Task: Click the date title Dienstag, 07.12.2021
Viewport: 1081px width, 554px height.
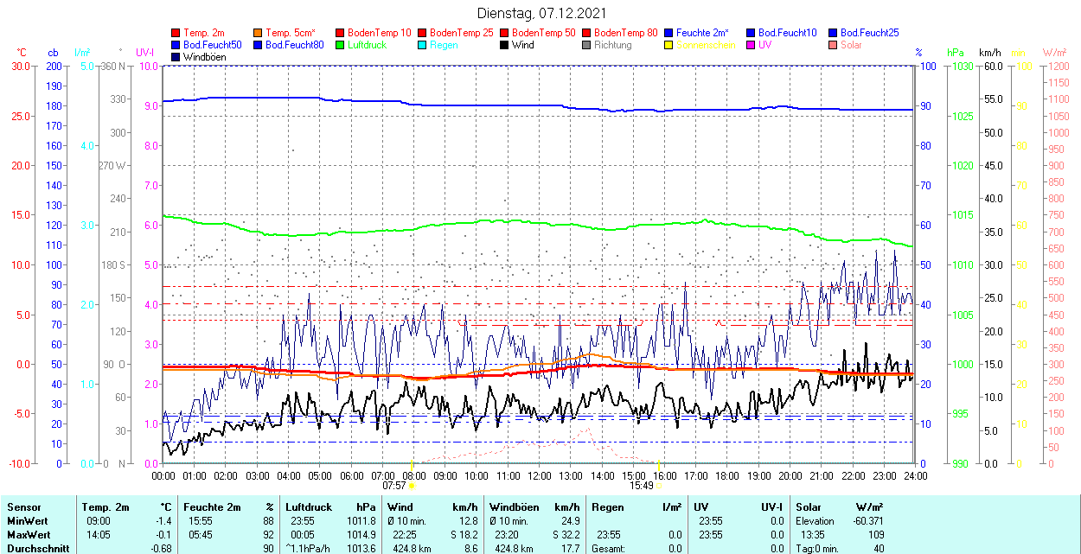Action: 541,13
